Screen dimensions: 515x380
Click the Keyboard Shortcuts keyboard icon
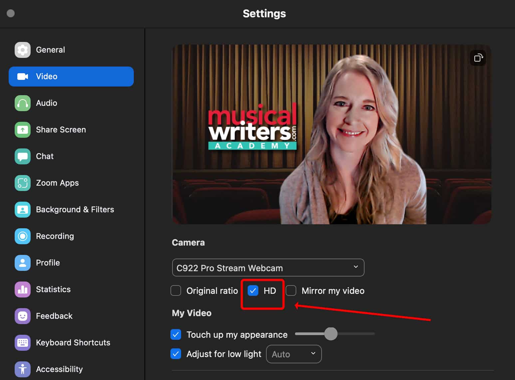click(x=23, y=343)
